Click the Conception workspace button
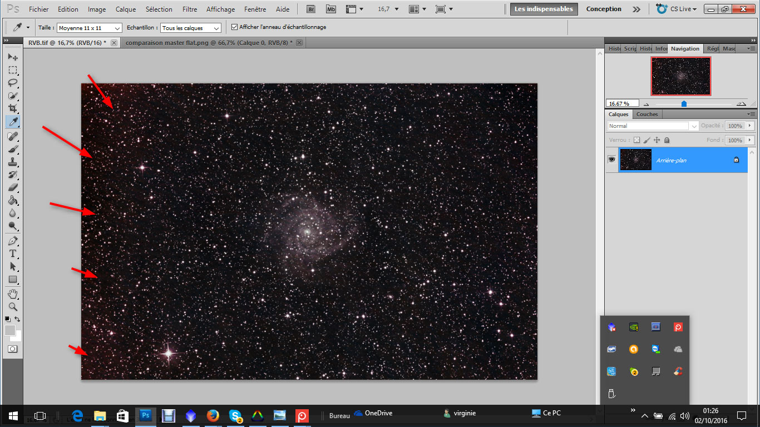 pos(604,9)
